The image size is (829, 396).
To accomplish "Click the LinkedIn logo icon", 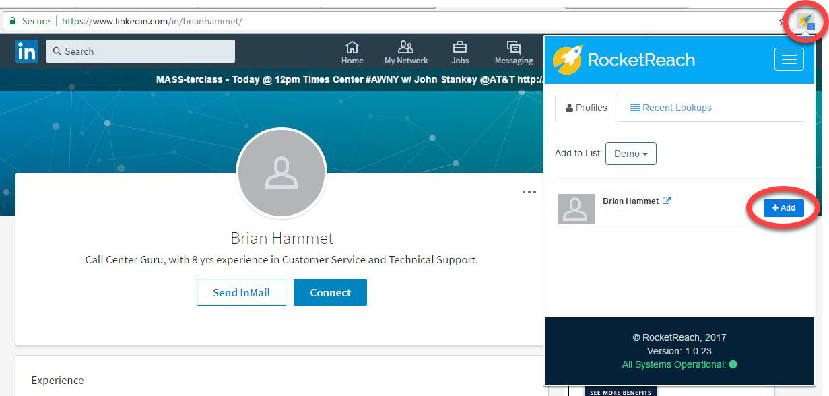I will tap(27, 51).
